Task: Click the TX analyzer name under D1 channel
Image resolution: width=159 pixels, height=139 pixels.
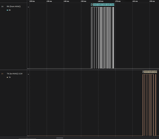Action: (x=10, y=77)
